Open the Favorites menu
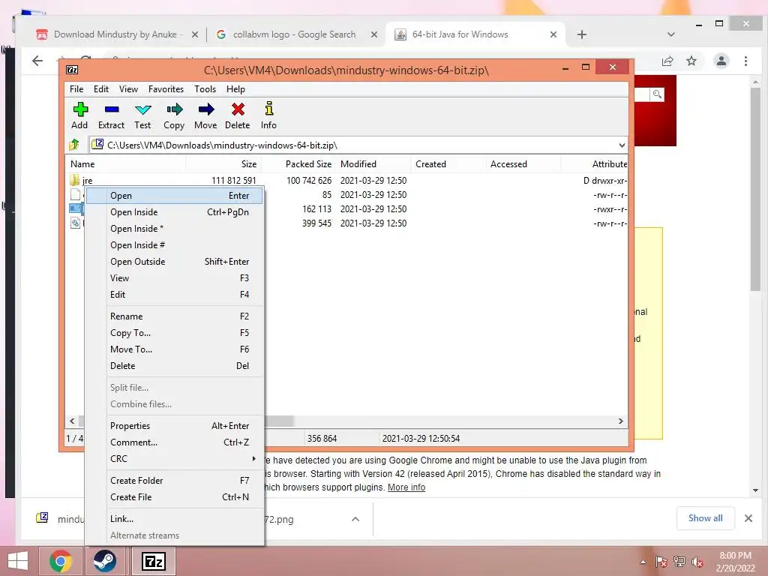The image size is (768, 576). tap(166, 88)
